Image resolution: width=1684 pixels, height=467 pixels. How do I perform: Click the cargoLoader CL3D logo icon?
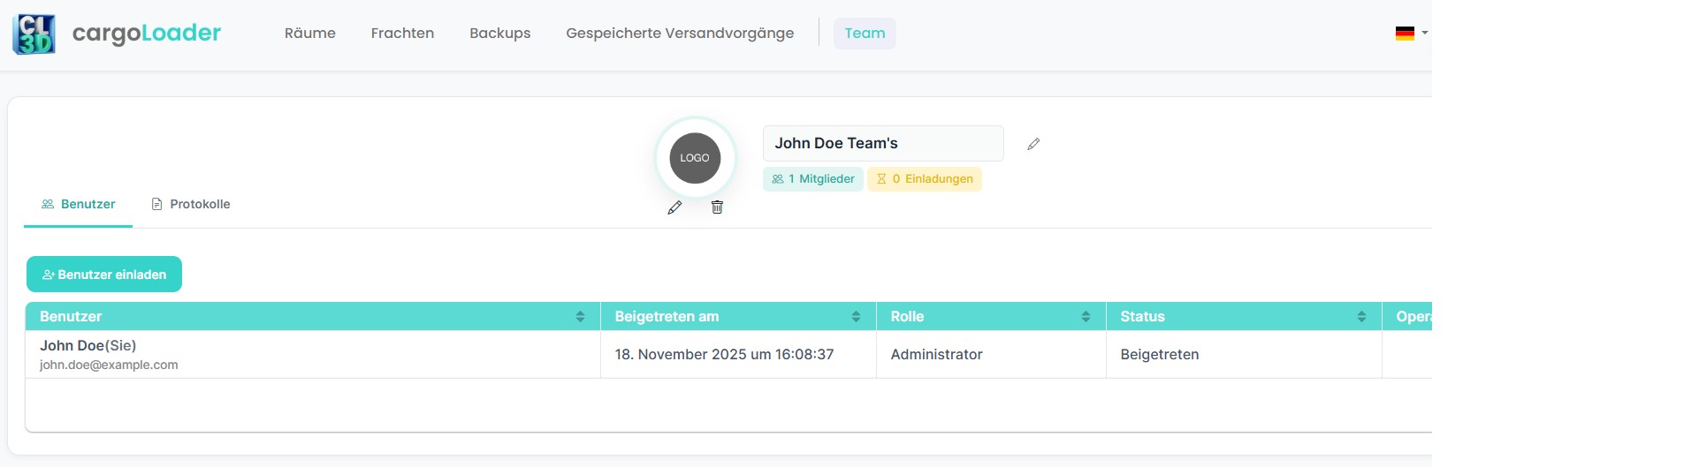click(x=34, y=34)
